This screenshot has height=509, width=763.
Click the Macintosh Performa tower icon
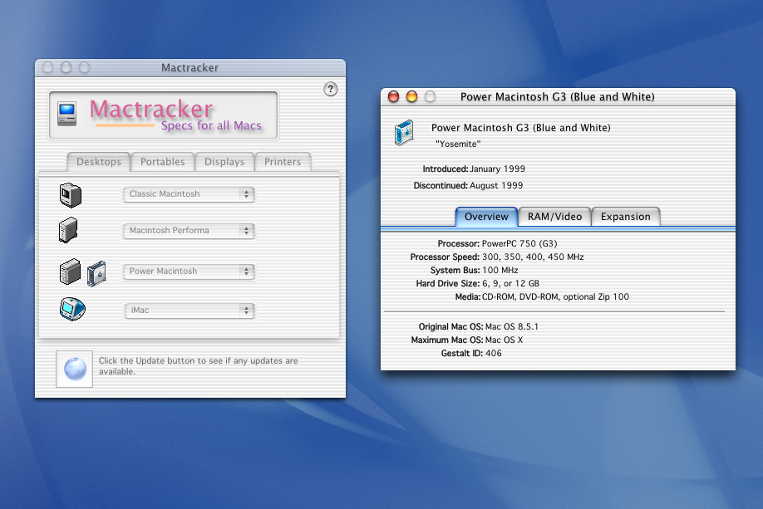click(68, 230)
